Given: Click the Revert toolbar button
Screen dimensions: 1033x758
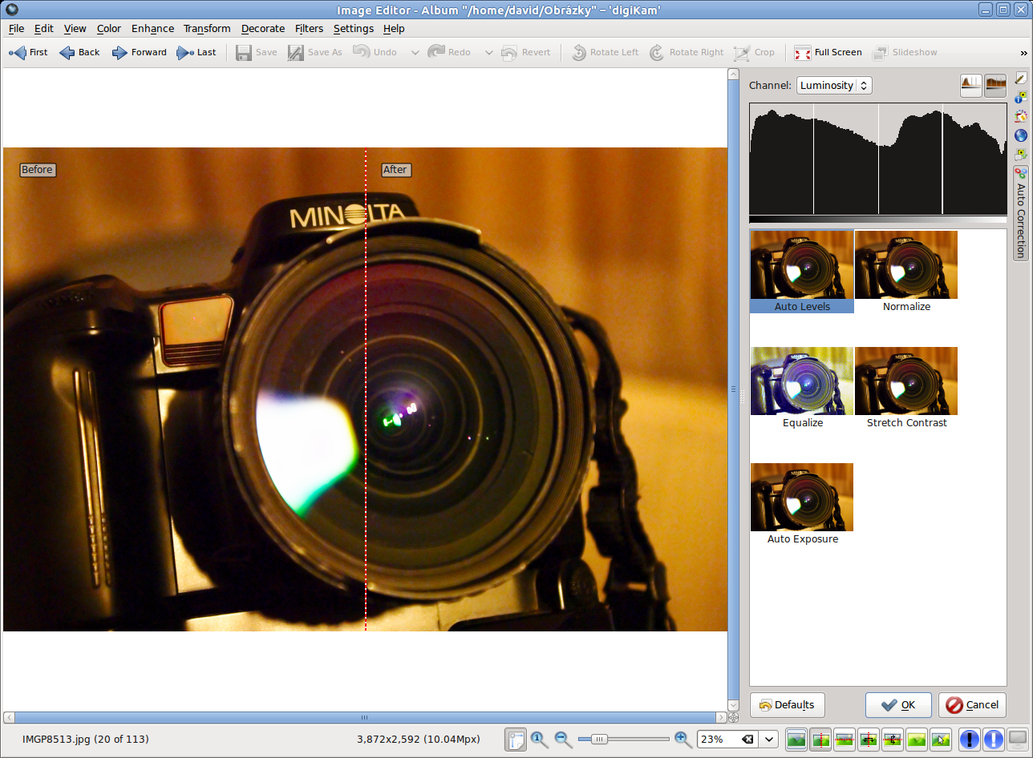Looking at the screenshot, I should (x=526, y=52).
